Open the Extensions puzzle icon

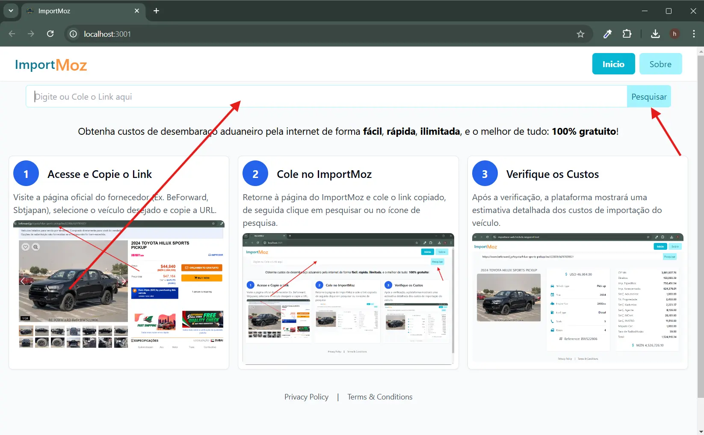627,34
